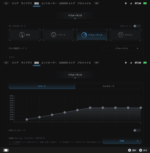Open LEGION ストア tab in upper navigation

pos(67,3)
